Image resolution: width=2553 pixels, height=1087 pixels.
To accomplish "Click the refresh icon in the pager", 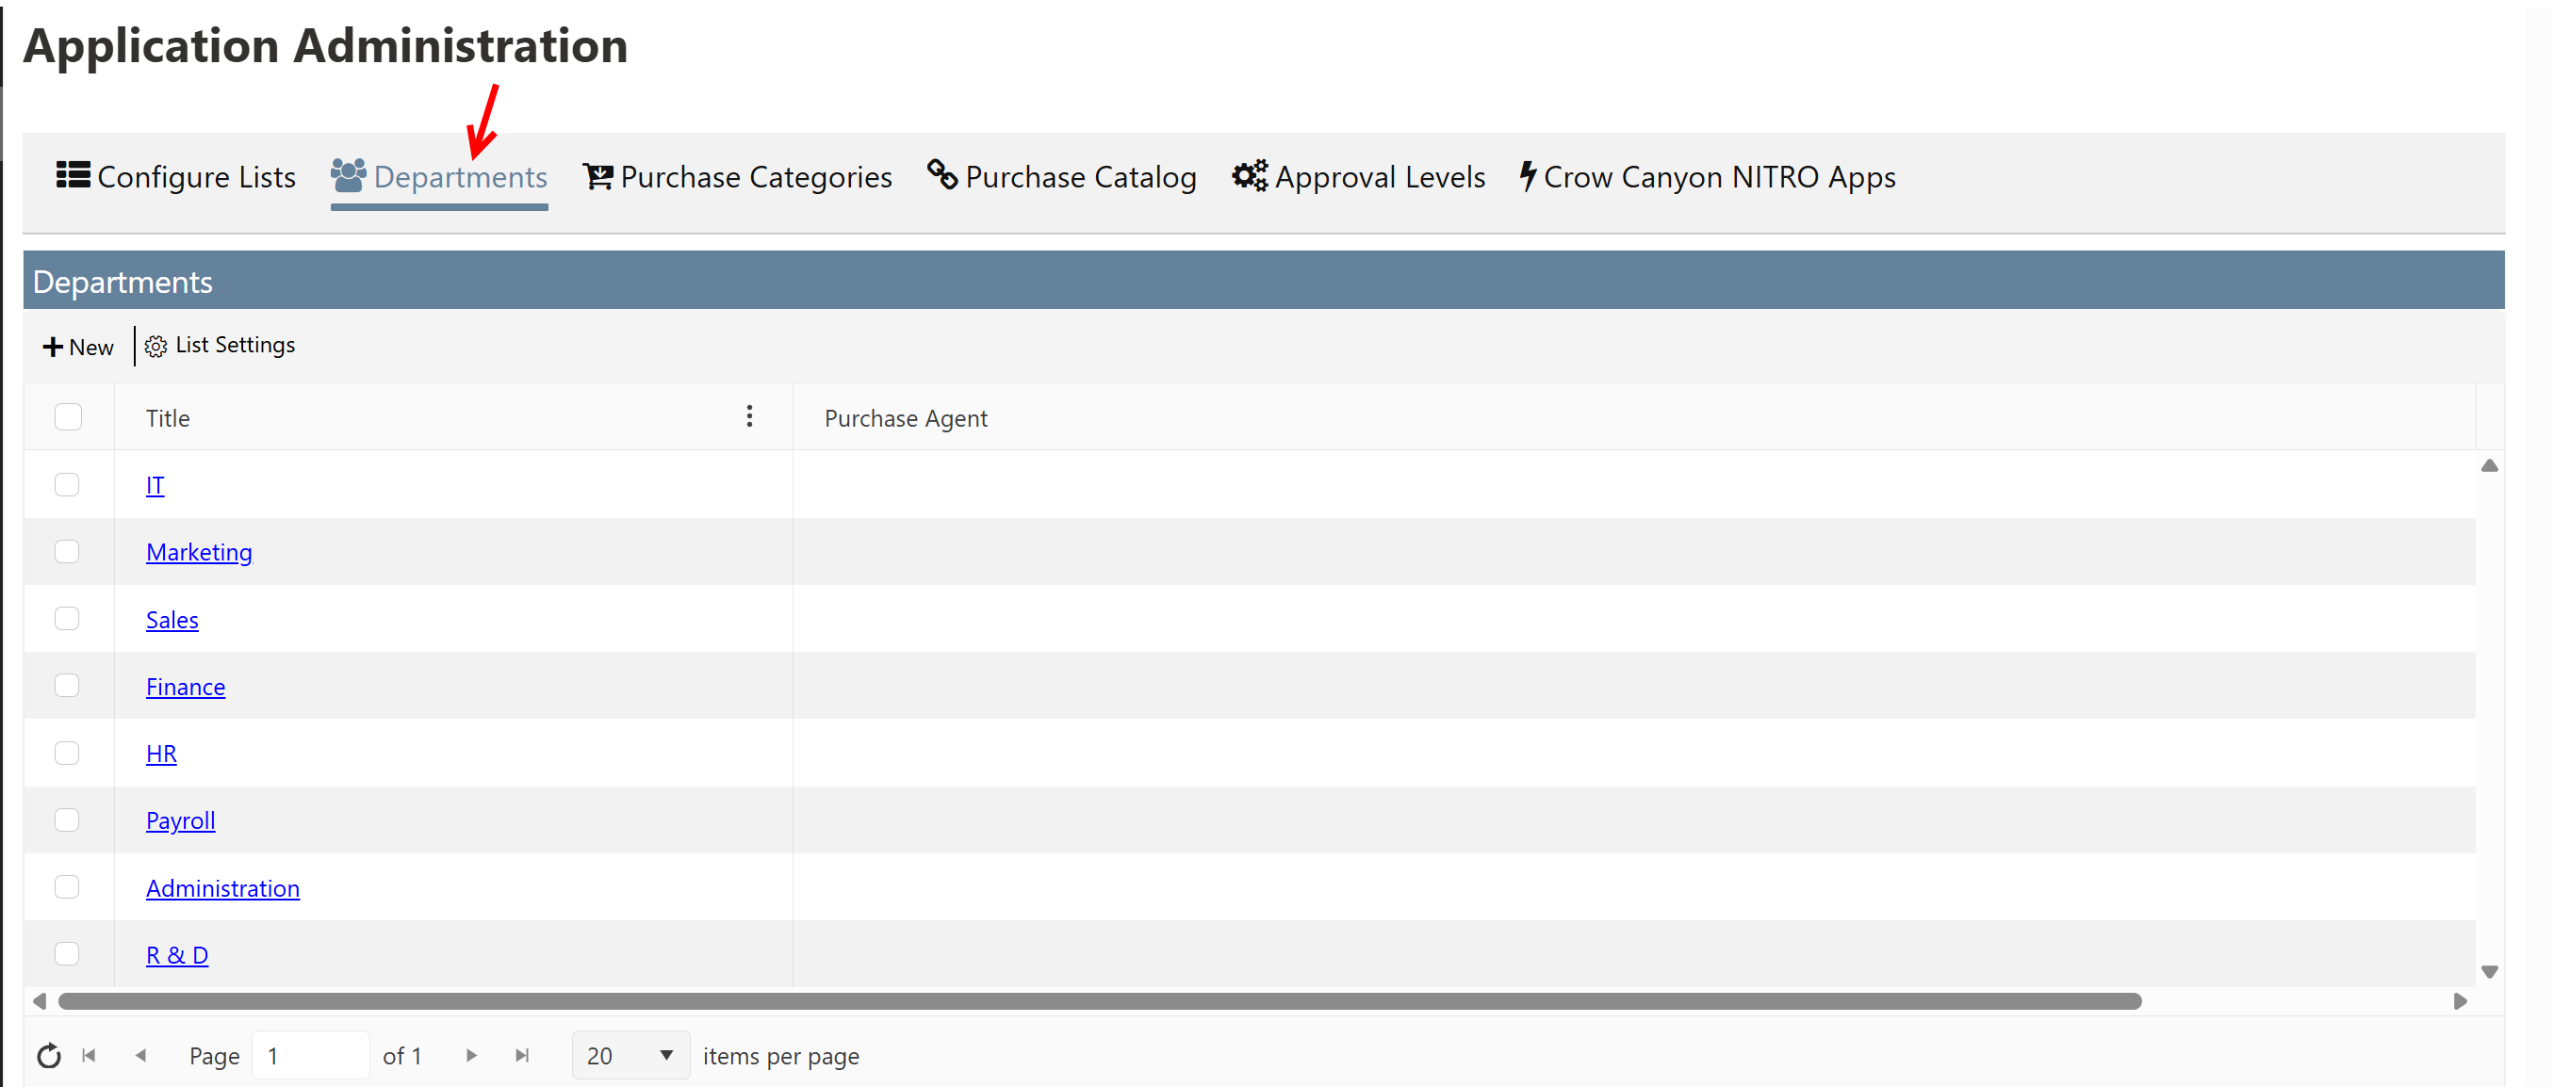I will pos(49,1056).
